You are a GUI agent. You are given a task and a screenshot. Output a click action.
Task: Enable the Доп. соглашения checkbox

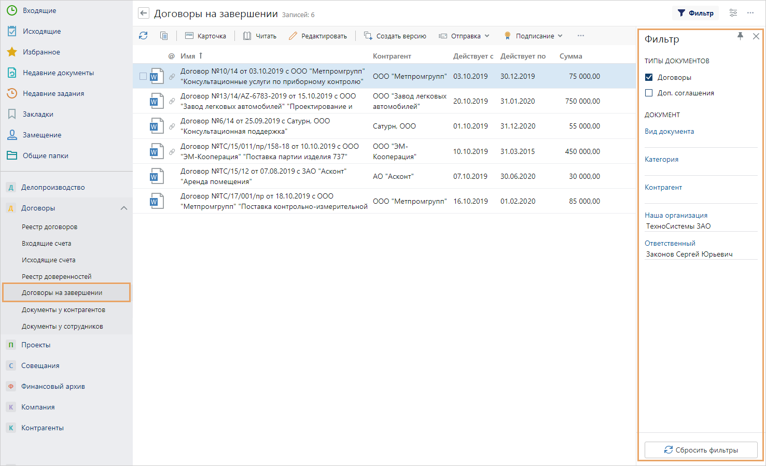pyautogui.click(x=649, y=93)
